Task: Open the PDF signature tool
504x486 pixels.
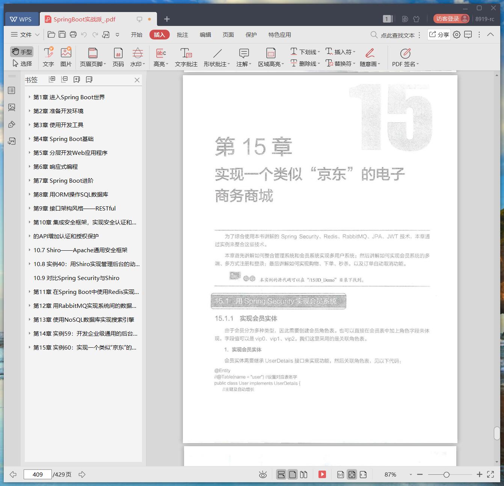Action: tap(405, 57)
